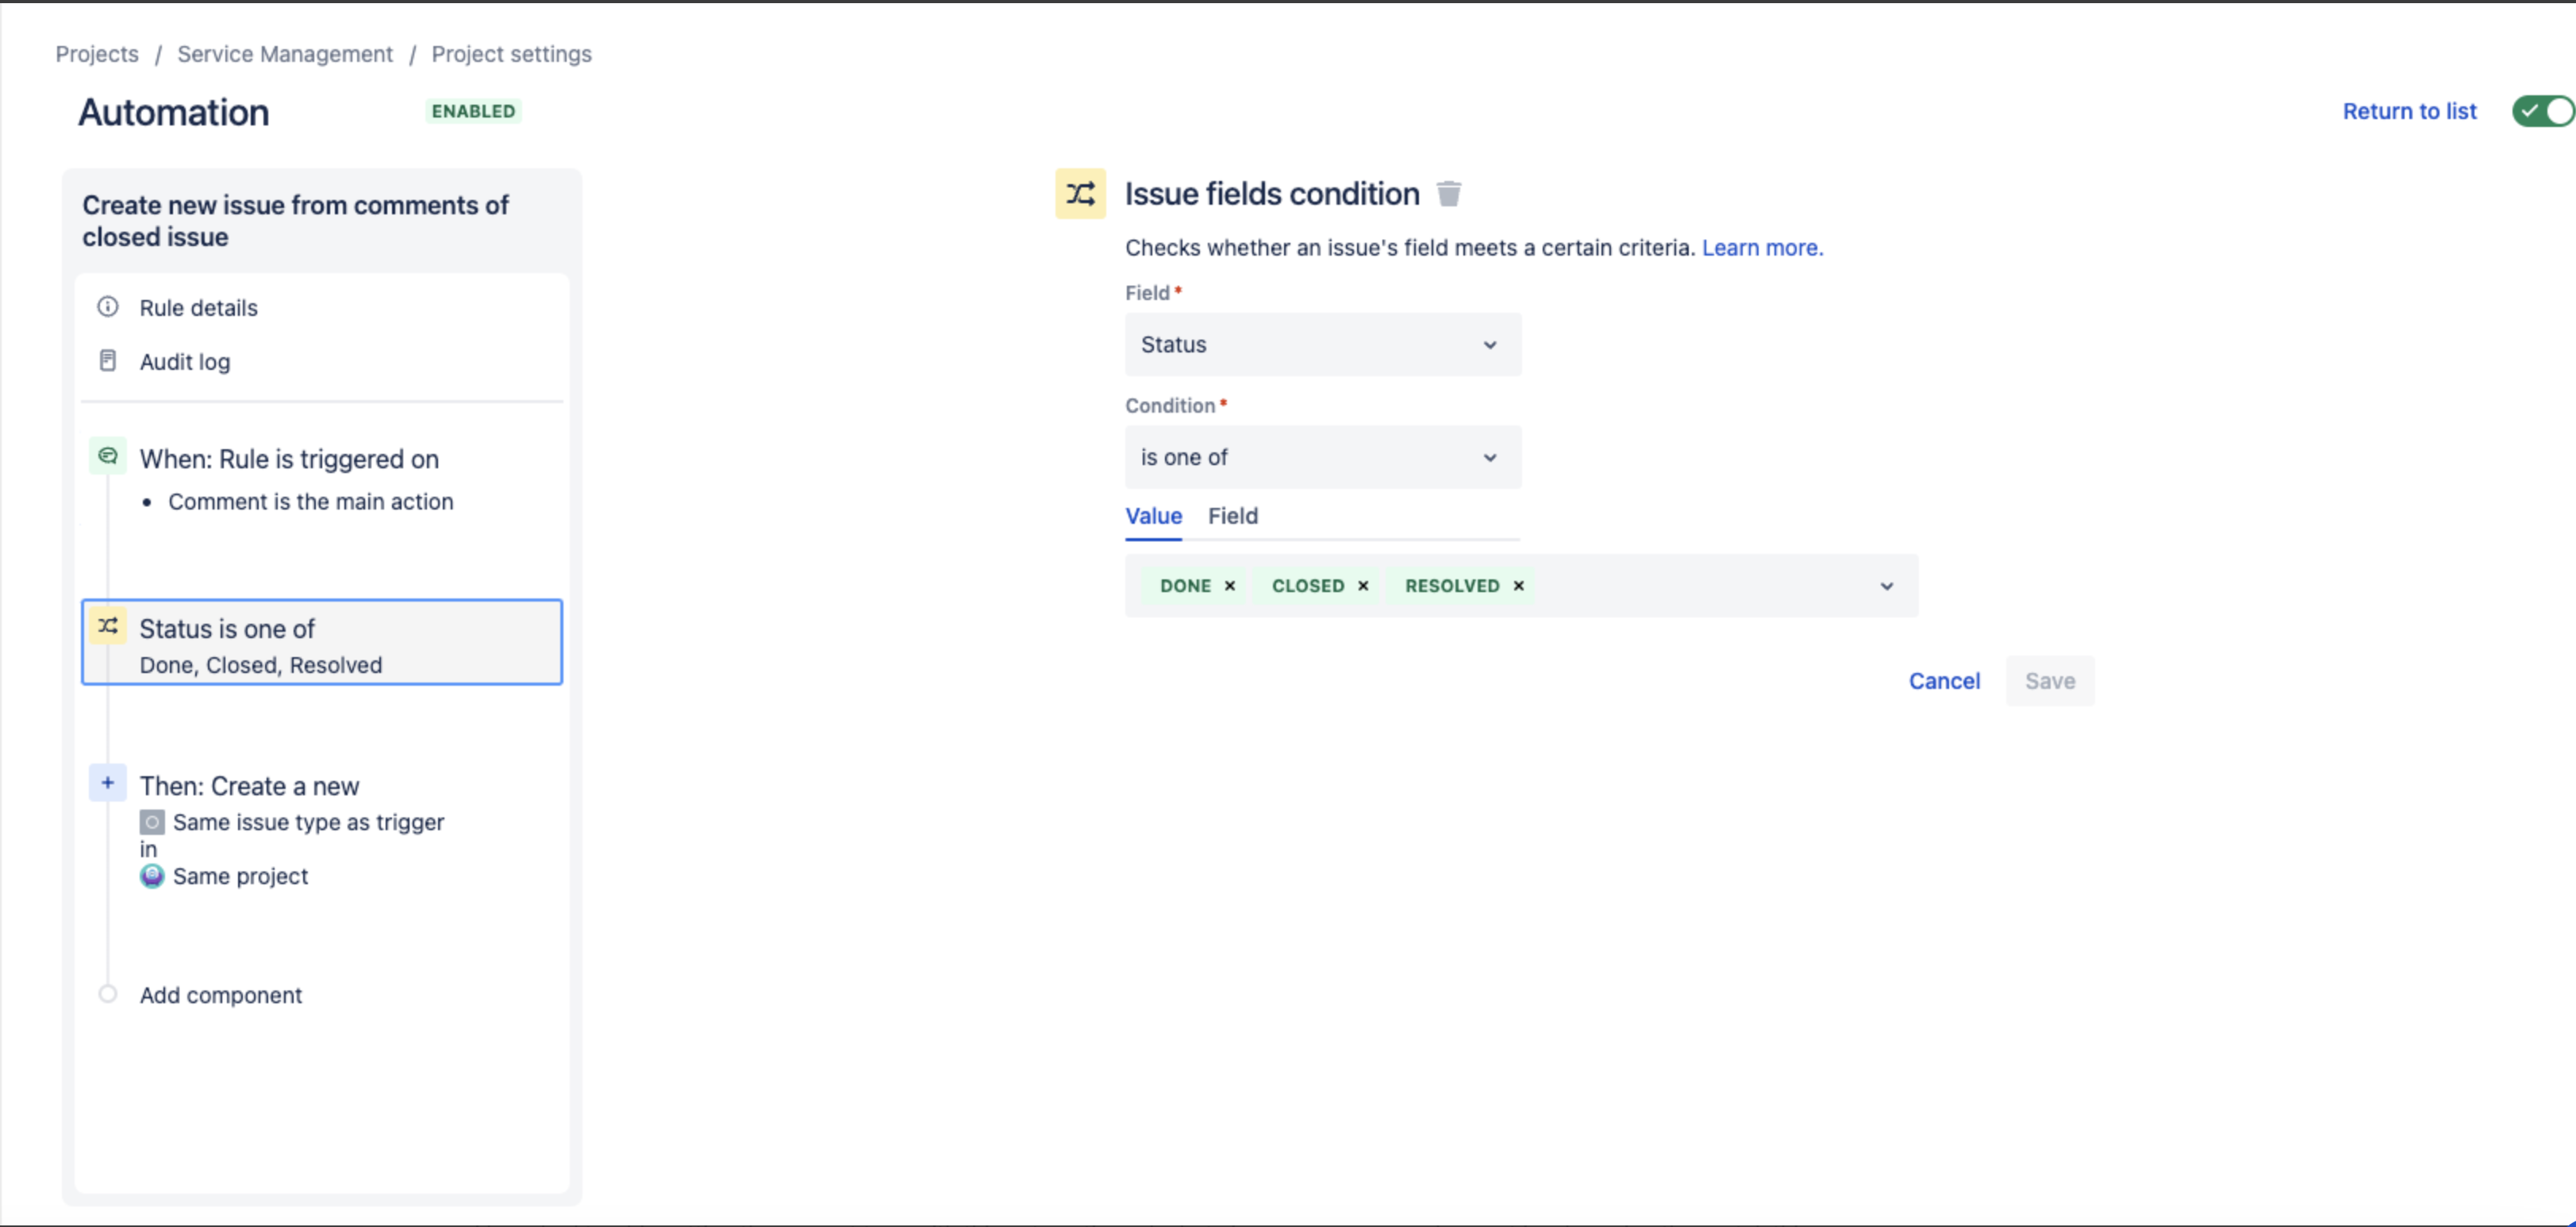The width and height of the screenshot is (2576, 1227).
Task: Open the Rule details panel via its info icon
Action: [108, 307]
